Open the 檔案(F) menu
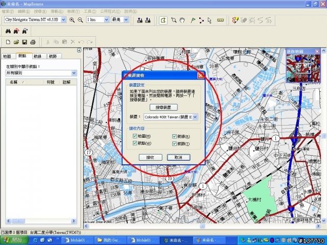This screenshot has height=245, width=327. click(8, 11)
